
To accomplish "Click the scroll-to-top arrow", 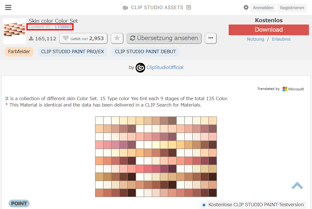I will (x=297, y=186).
